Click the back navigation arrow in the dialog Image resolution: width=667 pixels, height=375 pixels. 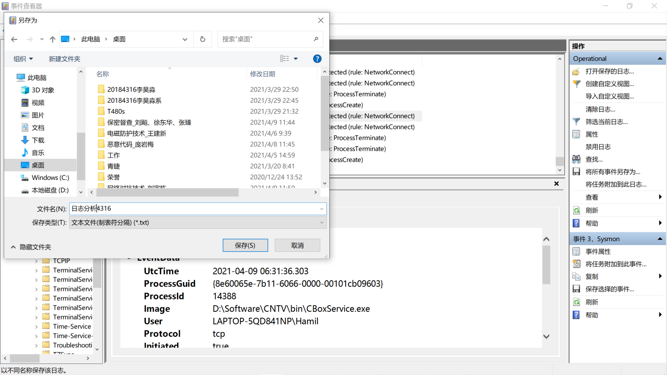point(14,39)
